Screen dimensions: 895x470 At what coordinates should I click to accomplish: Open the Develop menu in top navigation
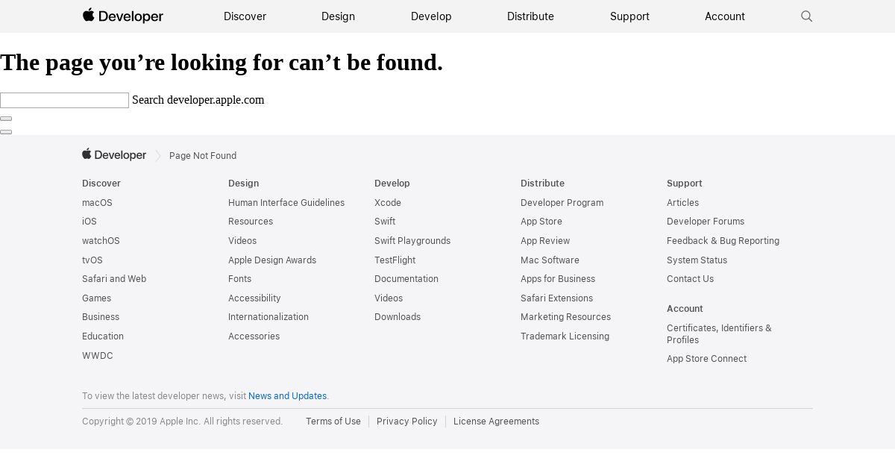(x=431, y=16)
